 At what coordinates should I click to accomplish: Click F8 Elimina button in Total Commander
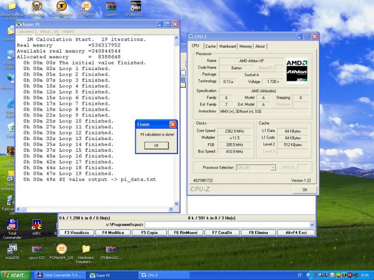258,232
